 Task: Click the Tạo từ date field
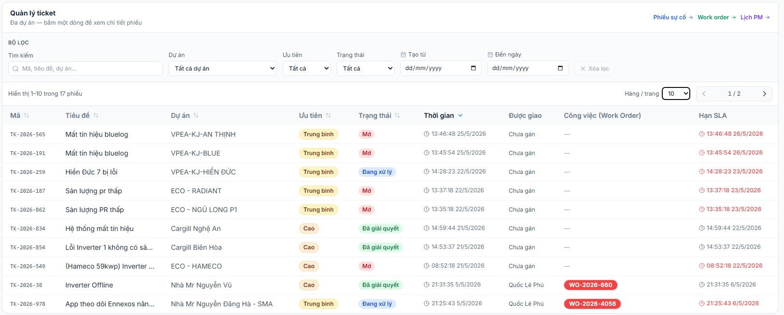point(441,68)
